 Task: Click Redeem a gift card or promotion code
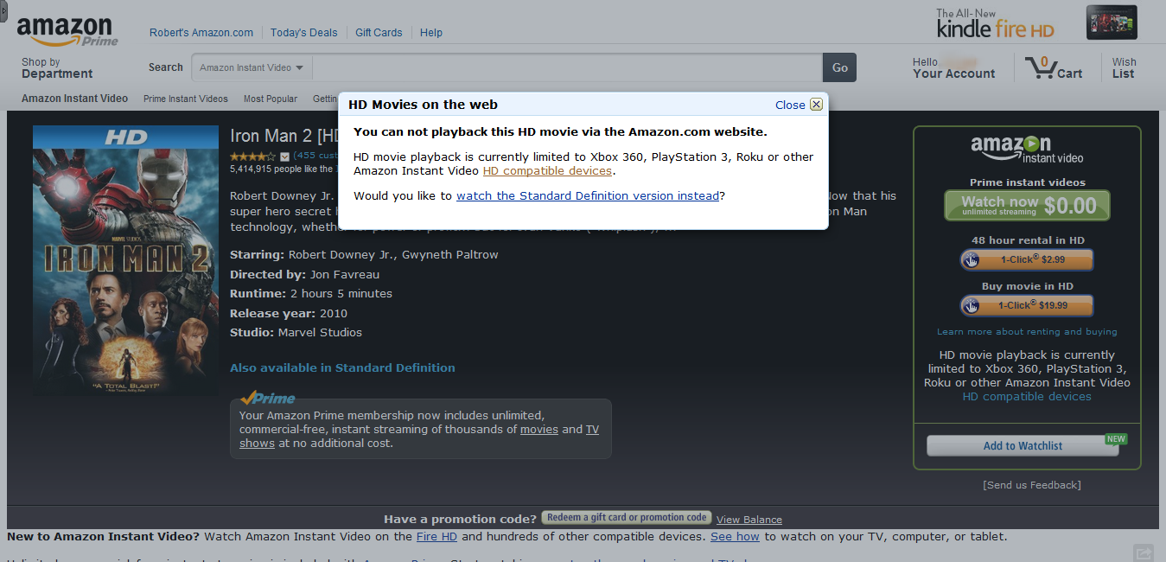(627, 518)
